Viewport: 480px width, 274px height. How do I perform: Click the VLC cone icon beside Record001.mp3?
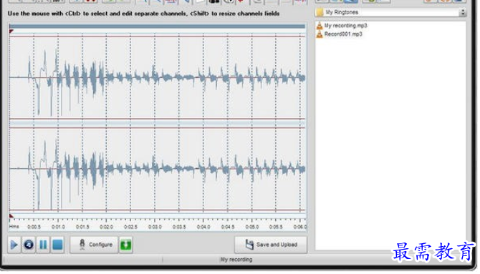(x=320, y=34)
